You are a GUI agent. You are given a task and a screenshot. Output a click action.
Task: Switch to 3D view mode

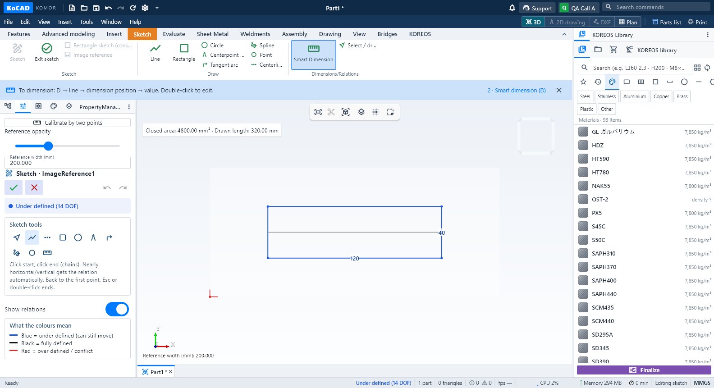[533, 22]
